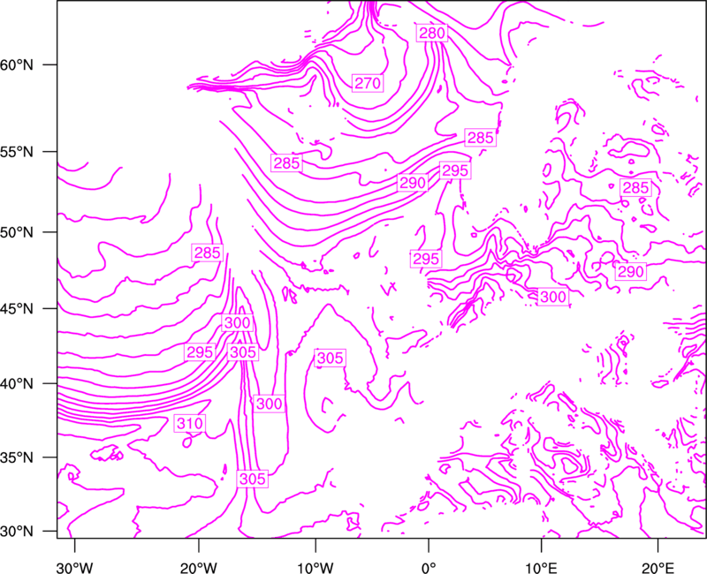Screen dimensions: 707x574
Task: Click the 60°N latitude axis label
Action: click(17, 64)
